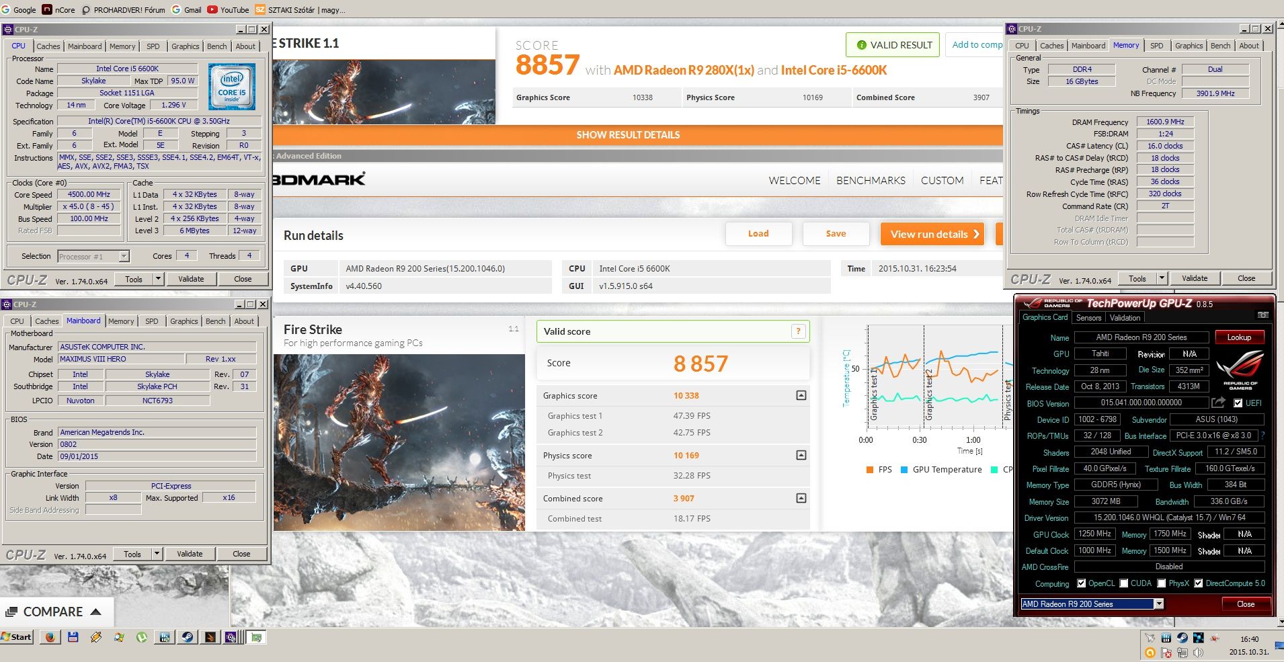This screenshot has height=662, width=1284.
Task: Click the Close button in GPU-Z
Action: pos(1246,604)
